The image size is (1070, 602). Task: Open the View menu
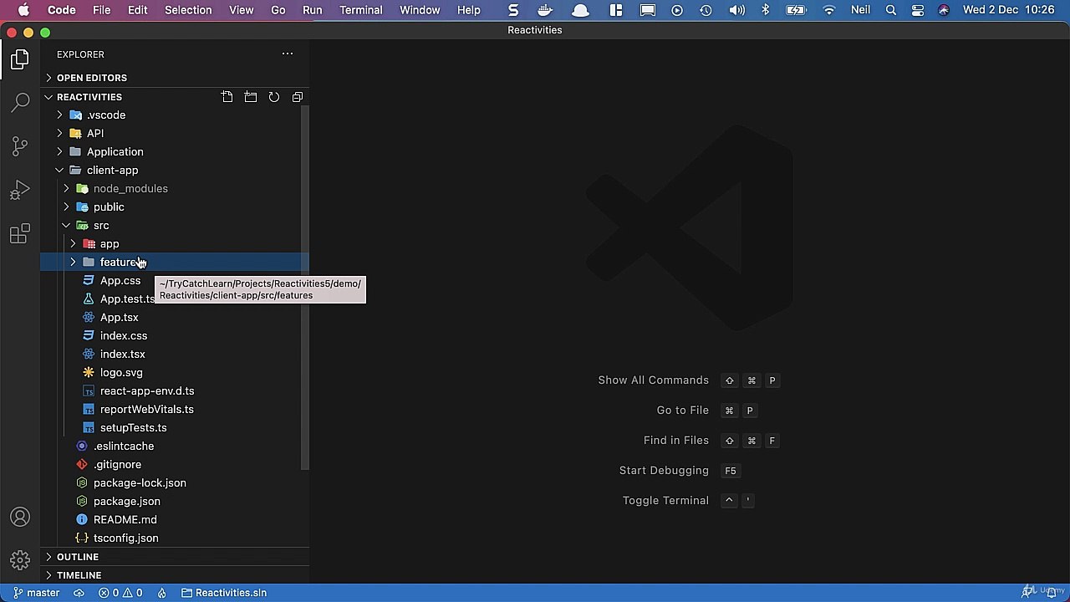[x=241, y=10]
